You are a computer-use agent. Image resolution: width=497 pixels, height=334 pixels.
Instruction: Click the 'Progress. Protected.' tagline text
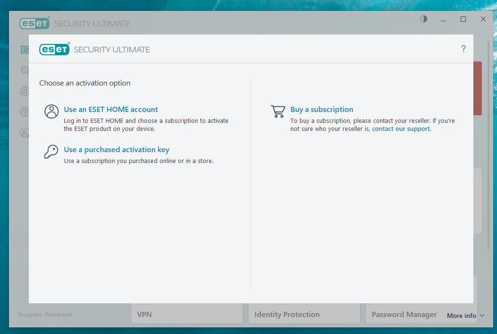point(46,315)
